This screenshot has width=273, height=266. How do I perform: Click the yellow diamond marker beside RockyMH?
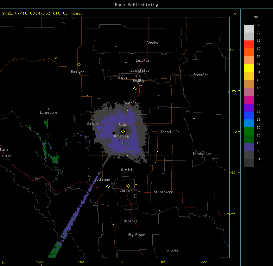point(79,64)
